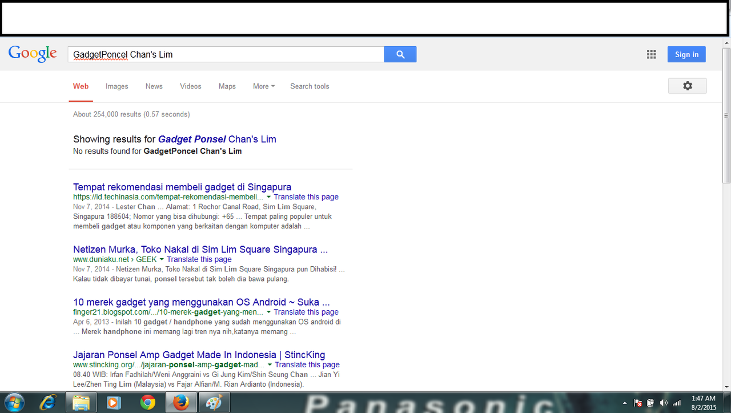
Task: Open the network signal tray icon
Action: click(x=677, y=403)
